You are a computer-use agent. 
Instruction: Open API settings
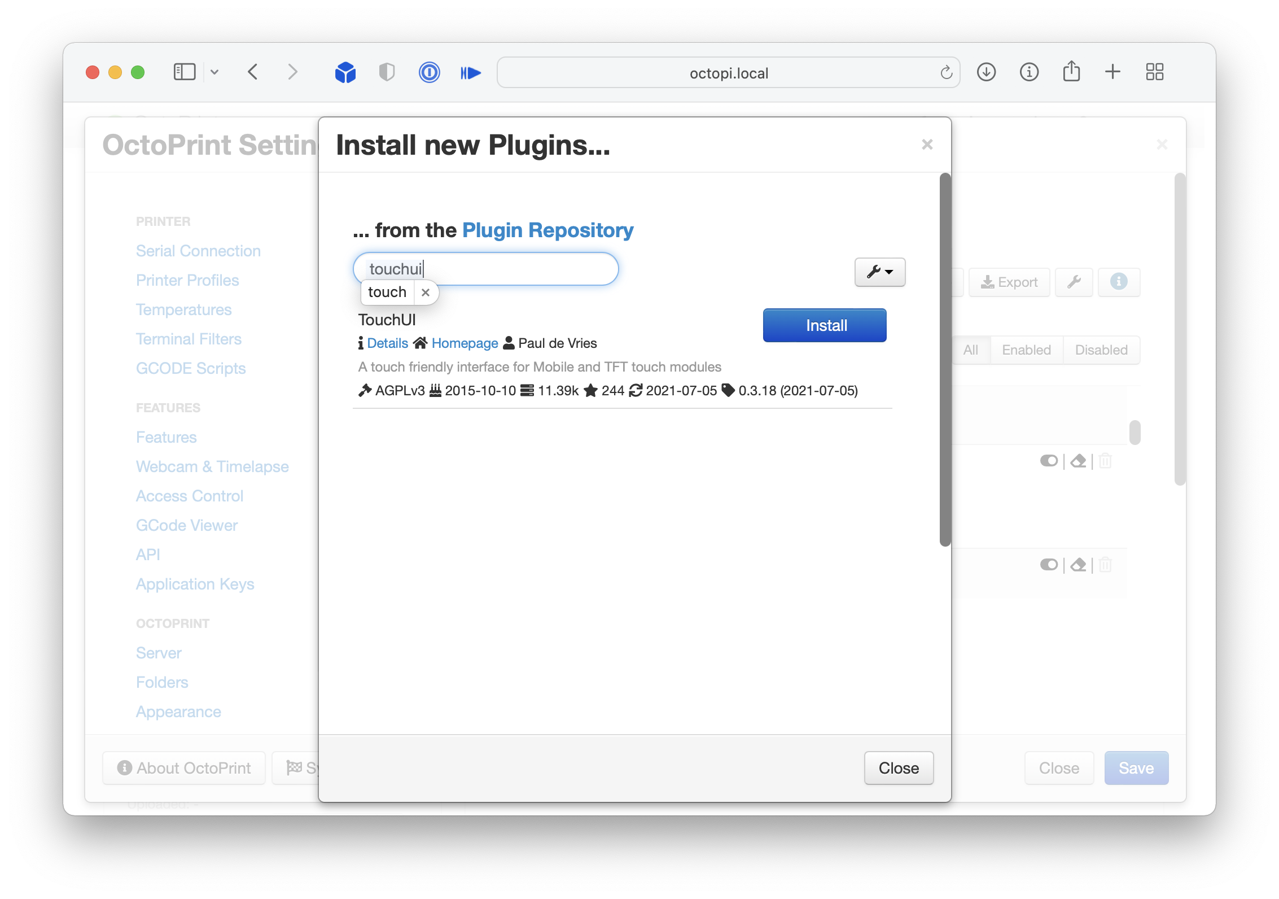[148, 555]
